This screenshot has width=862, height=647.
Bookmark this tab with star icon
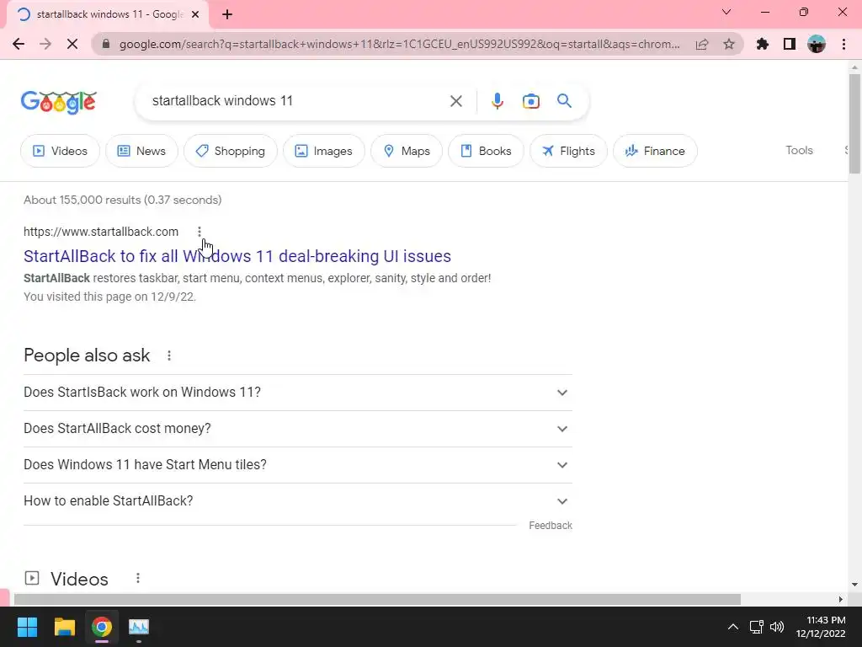tap(729, 44)
